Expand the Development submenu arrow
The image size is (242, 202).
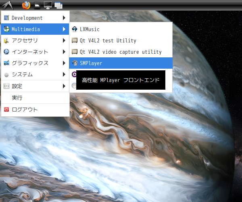(x=64, y=18)
